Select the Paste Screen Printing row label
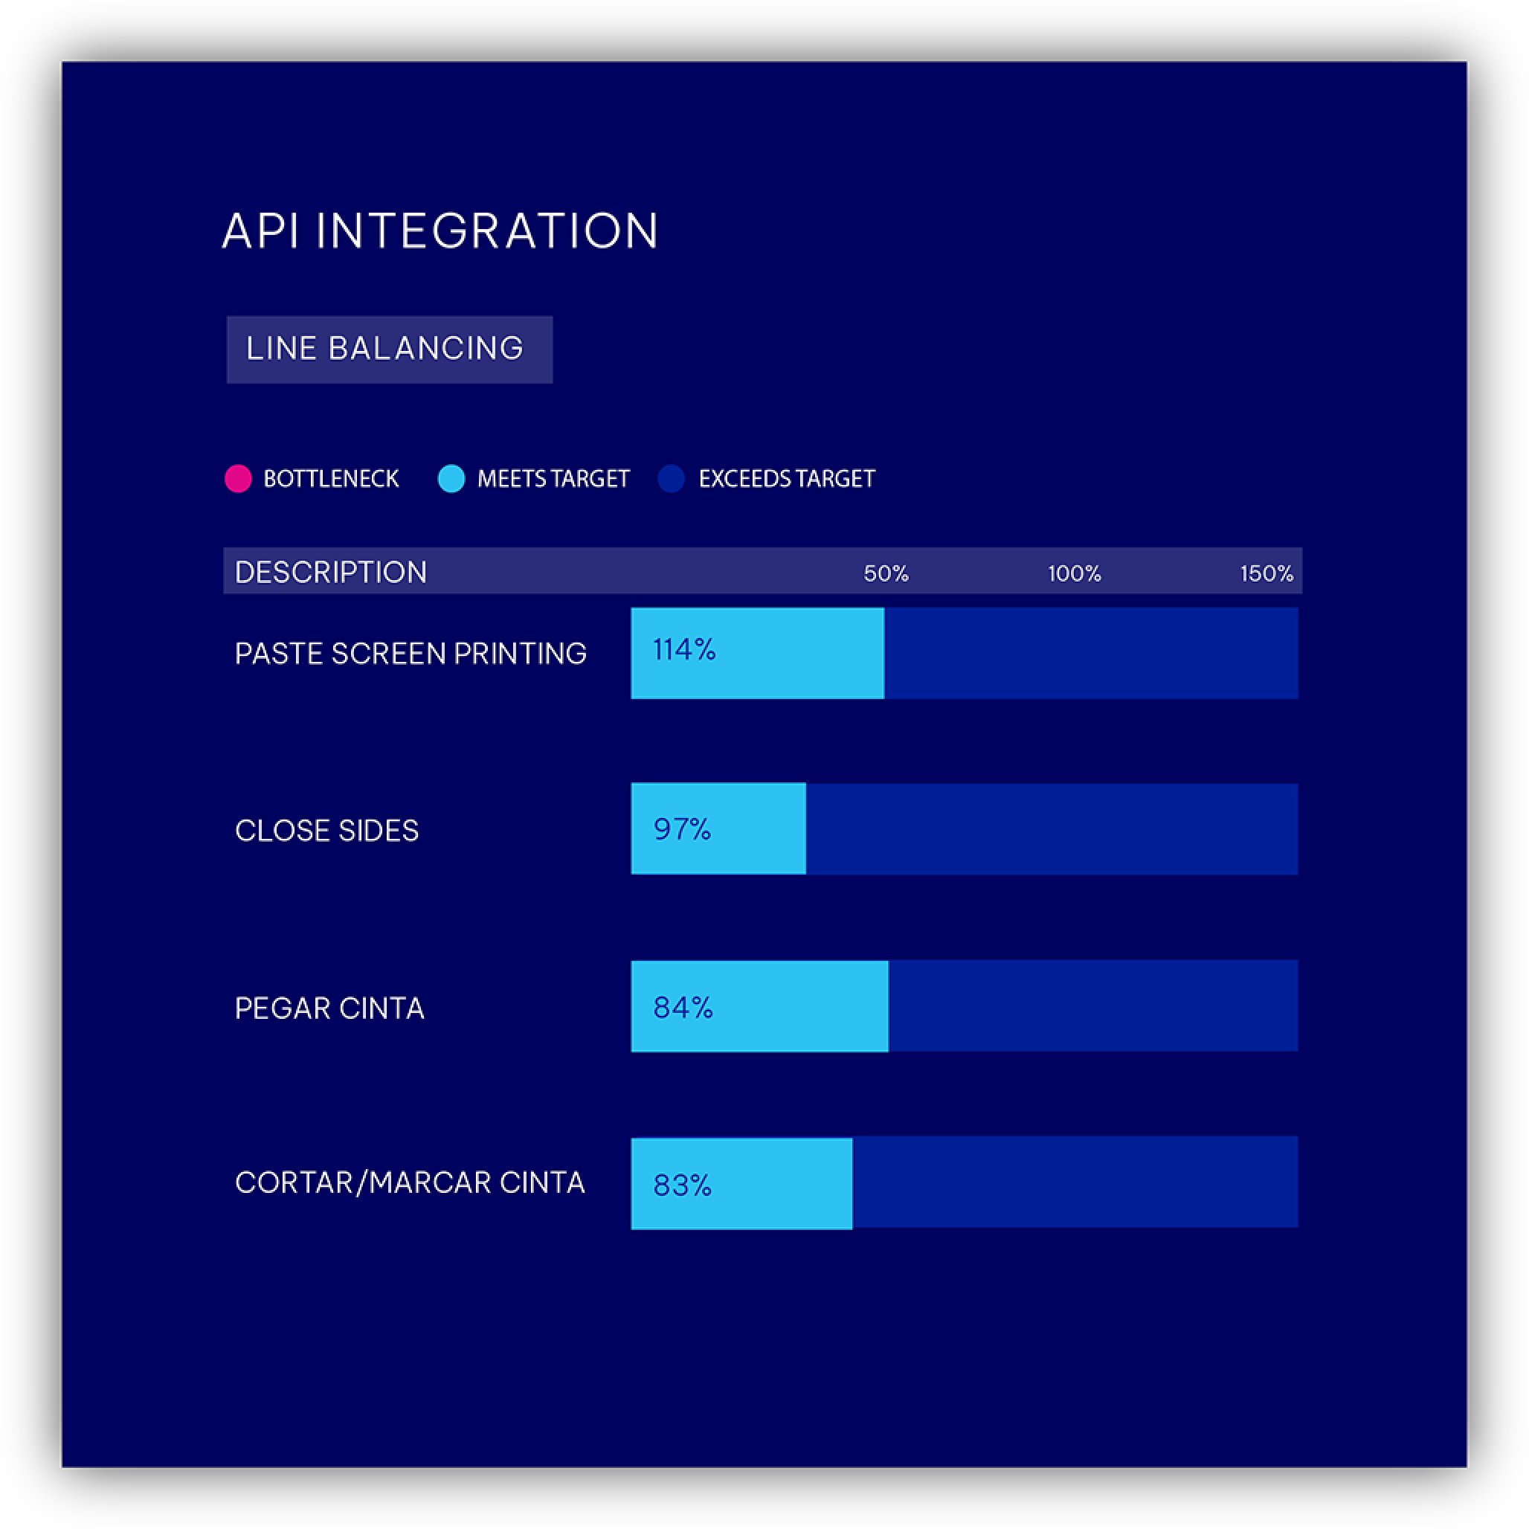Screen dimensions: 1529x1529 [411, 654]
